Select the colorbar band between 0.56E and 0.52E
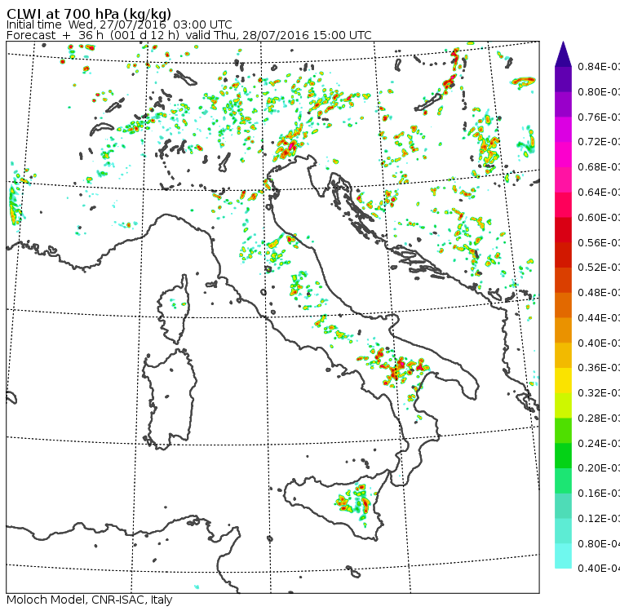 point(563,255)
